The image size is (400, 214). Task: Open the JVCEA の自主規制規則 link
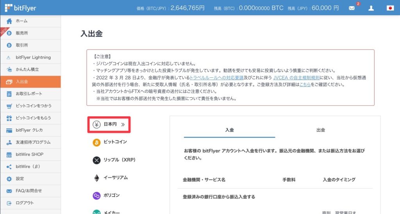coord(296,78)
